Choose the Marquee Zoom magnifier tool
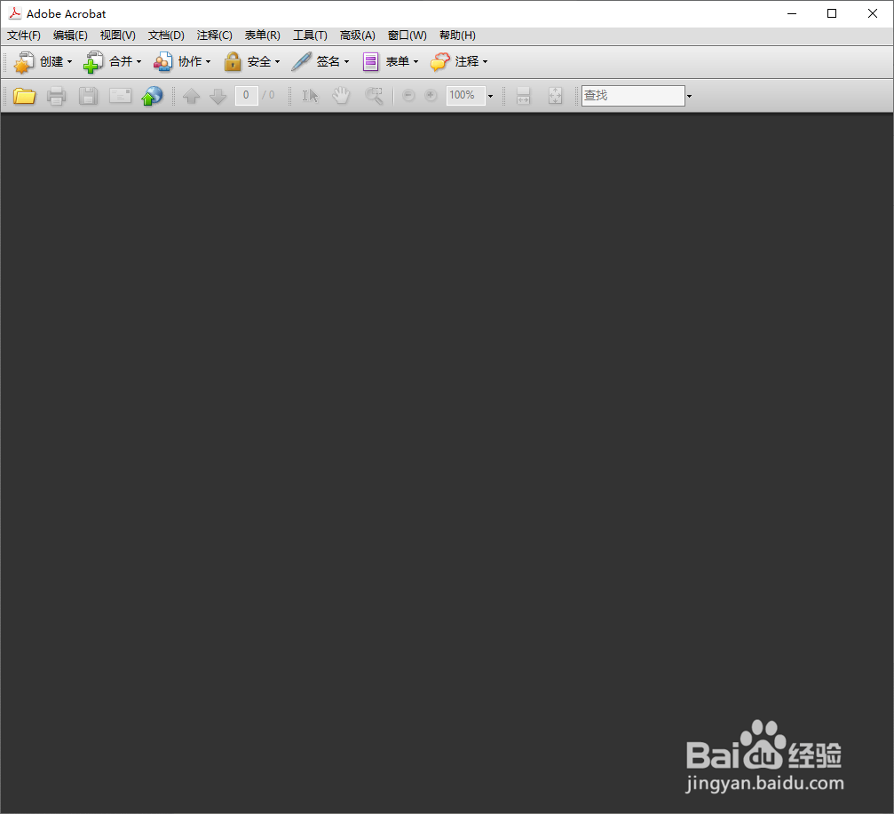894x814 pixels. (x=374, y=96)
